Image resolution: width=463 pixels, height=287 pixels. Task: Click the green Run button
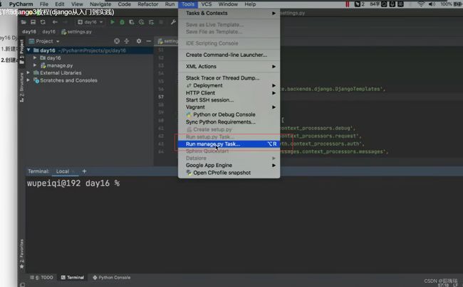click(x=113, y=22)
